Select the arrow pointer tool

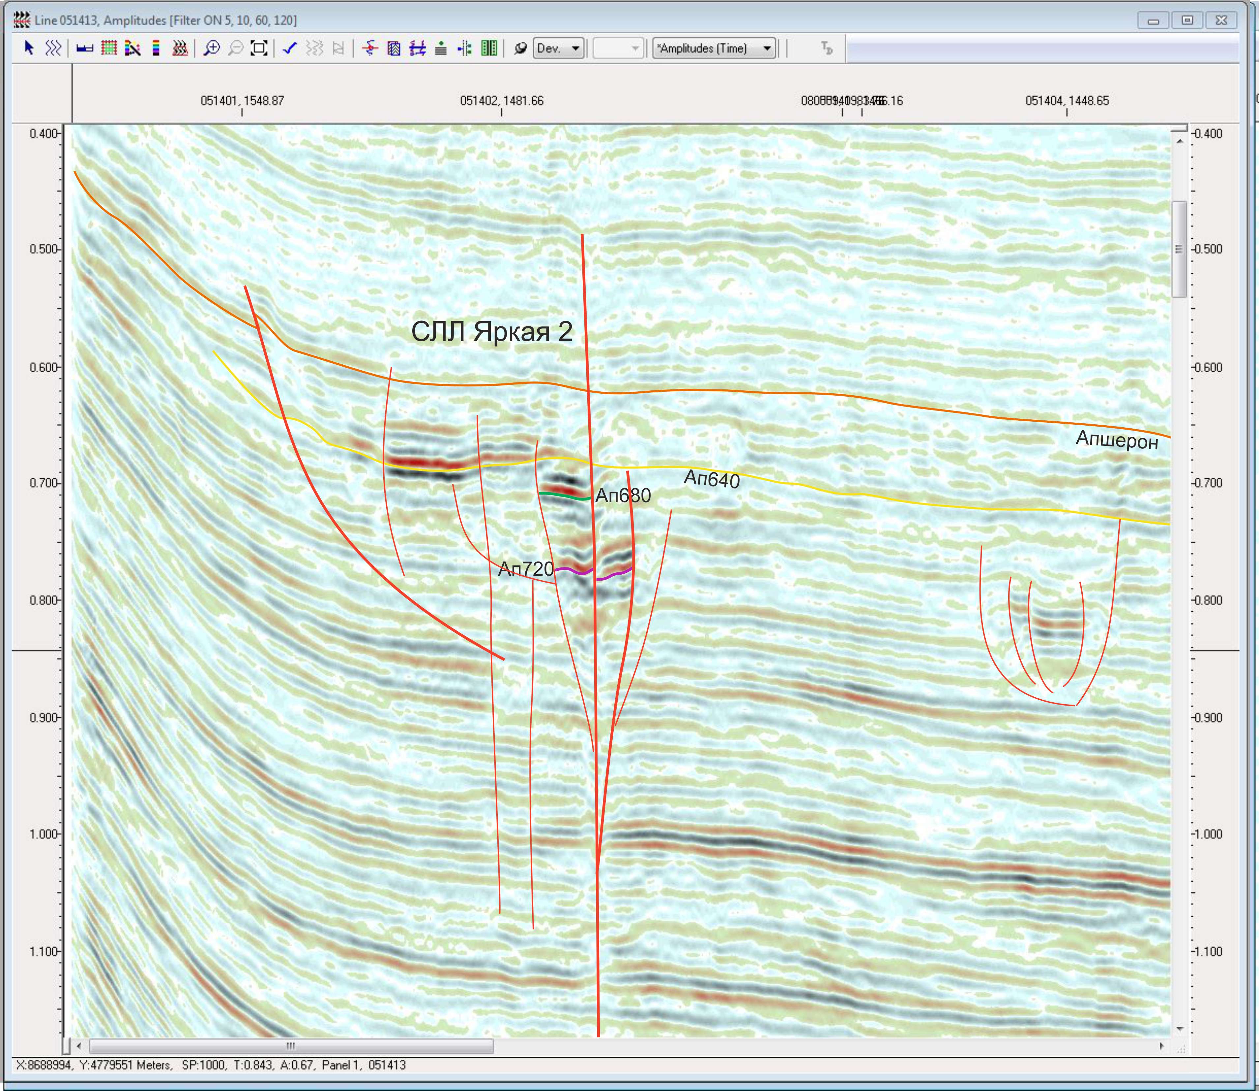click(x=29, y=48)
